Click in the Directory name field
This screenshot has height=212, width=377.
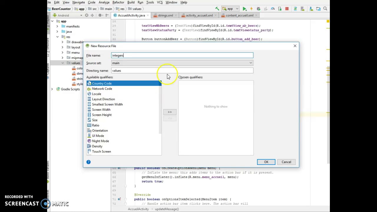182,71
